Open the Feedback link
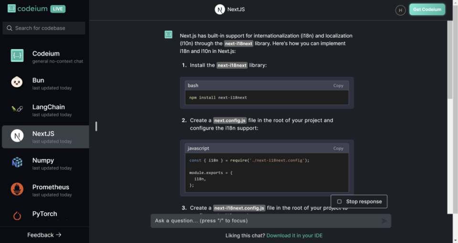 [44, 235]
